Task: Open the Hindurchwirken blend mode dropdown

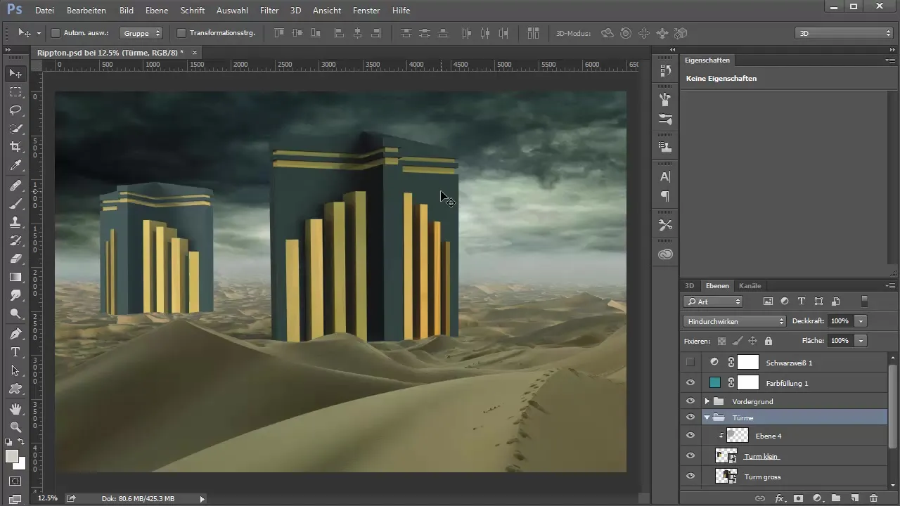Action: 734,320
